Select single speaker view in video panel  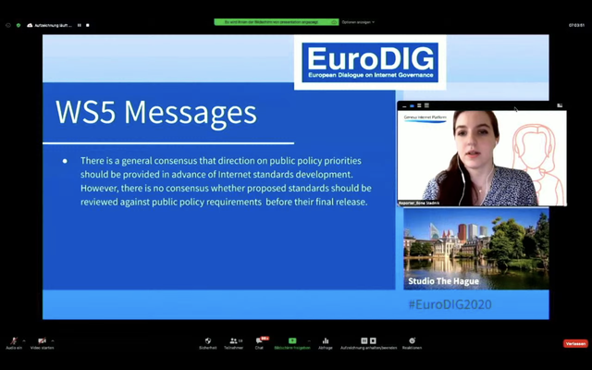click(412, 105)
